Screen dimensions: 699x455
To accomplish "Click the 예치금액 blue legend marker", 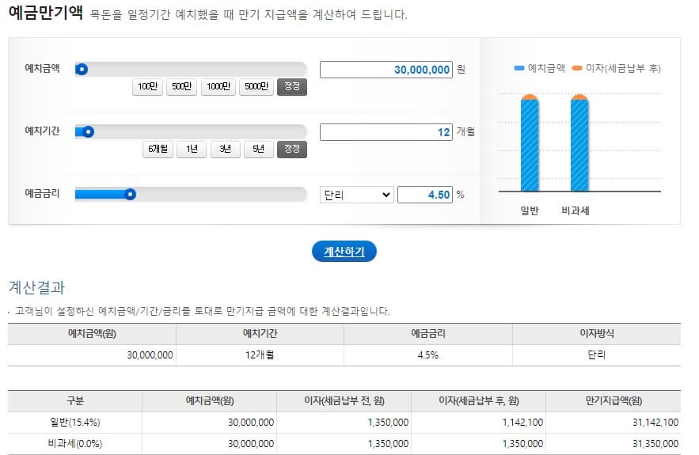I will click(x=519, y=68).
